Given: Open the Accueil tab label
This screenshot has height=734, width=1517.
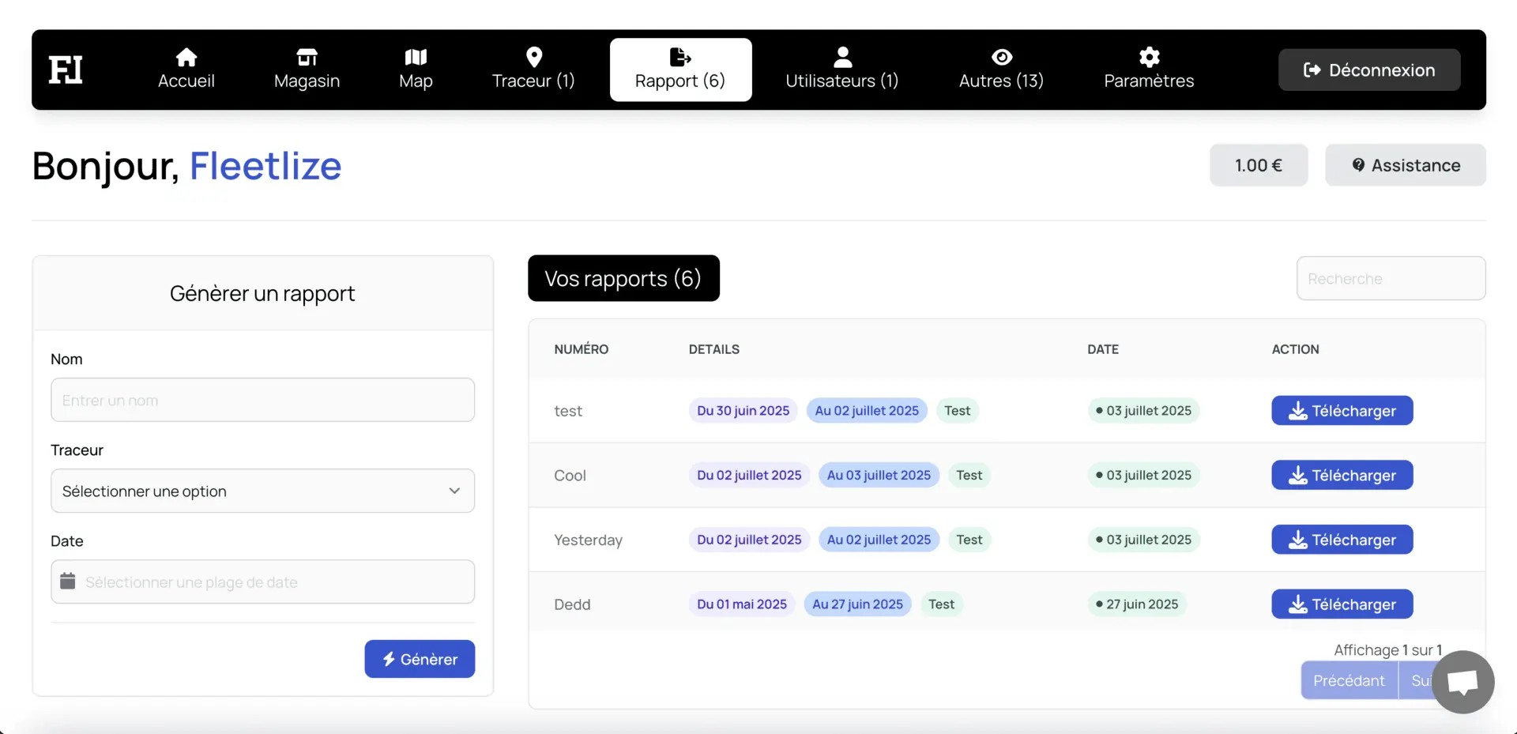Looking at the screenshot, I should tap(186, 81).
